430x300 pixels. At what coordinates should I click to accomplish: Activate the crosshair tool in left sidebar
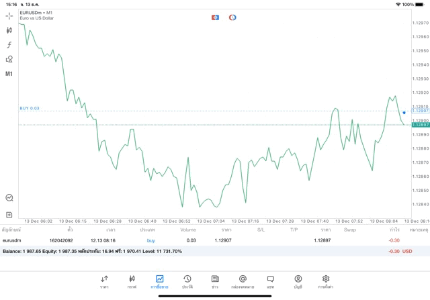point(9,15)
